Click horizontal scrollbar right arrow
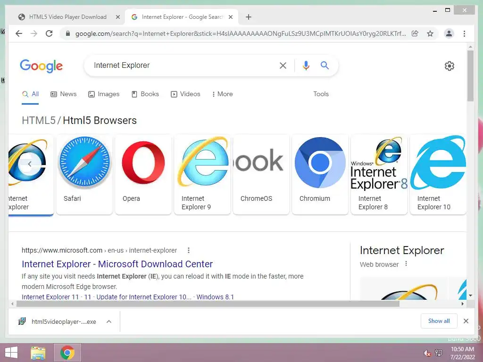Screen dimensions: 483x362 coord(462,304)
